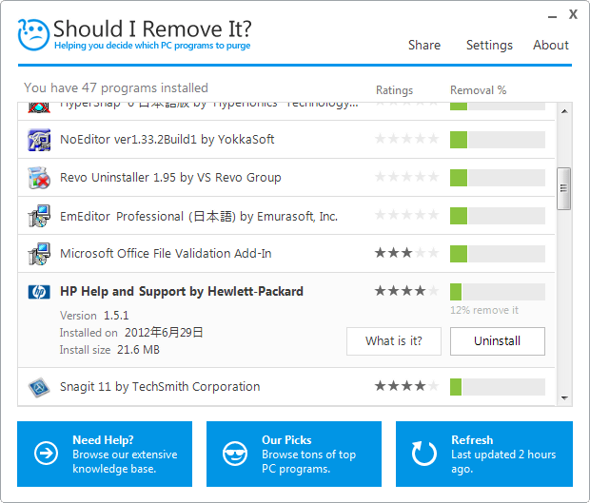Click the star rating for HP Help and Support
The height and width of the screenshot is (503, 590).
[406, 291]
